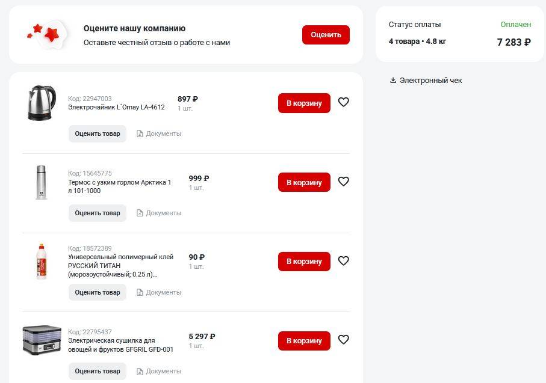The height and width of the screenshot is (383, 546).
Task: Add the L'Ornay kettle to favorites with the heart icon
Action: pos(343,102)
